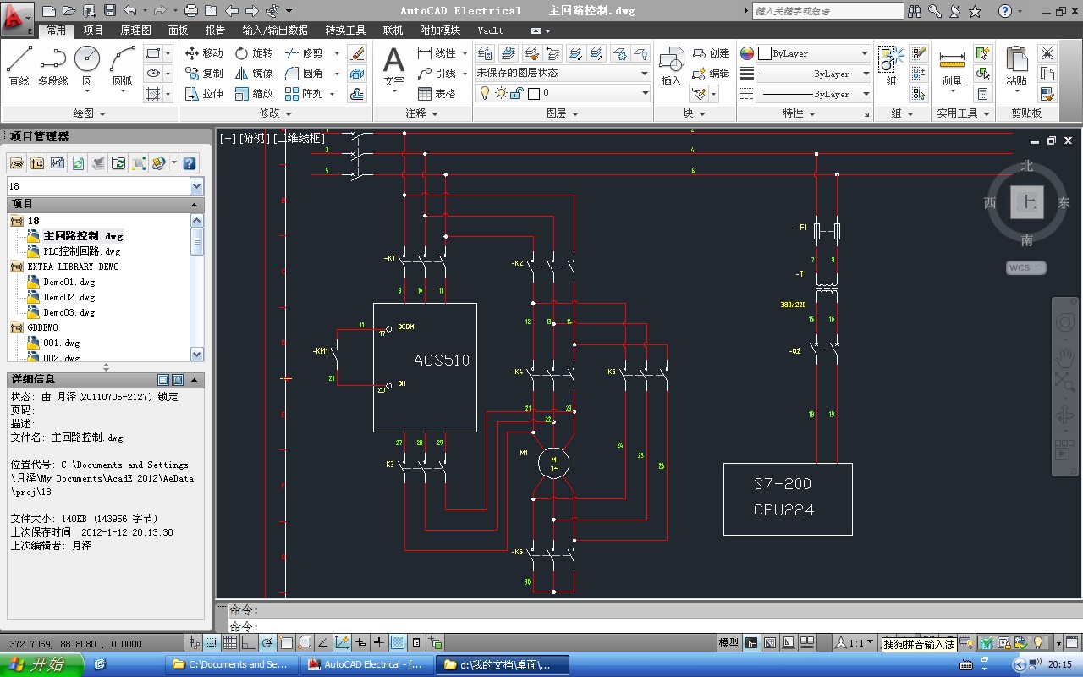Toggle grid display in status bar

[x=229, y=643]
